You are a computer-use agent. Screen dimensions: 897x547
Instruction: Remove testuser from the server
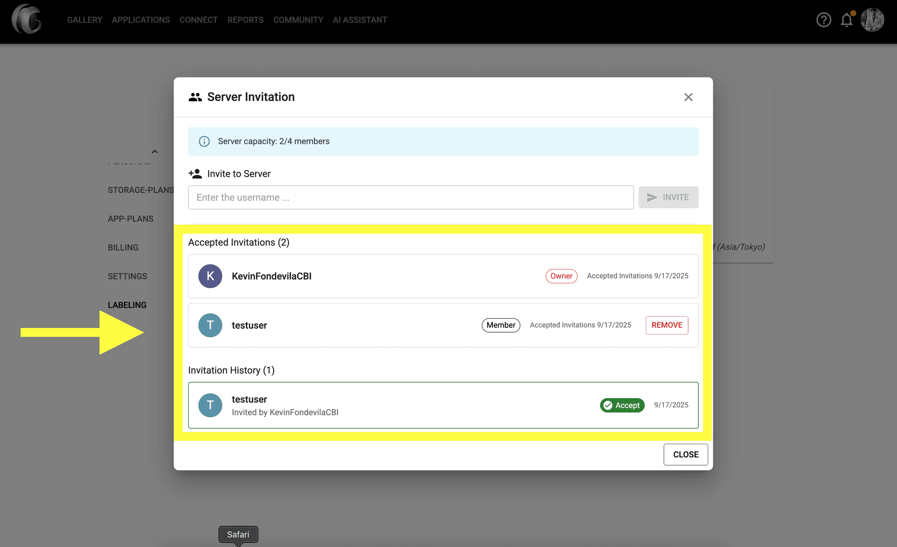tap(667, 325)
